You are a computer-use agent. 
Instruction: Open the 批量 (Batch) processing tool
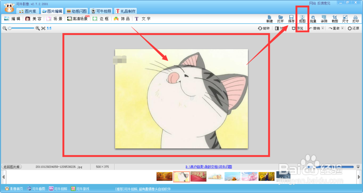coord(313,19)
